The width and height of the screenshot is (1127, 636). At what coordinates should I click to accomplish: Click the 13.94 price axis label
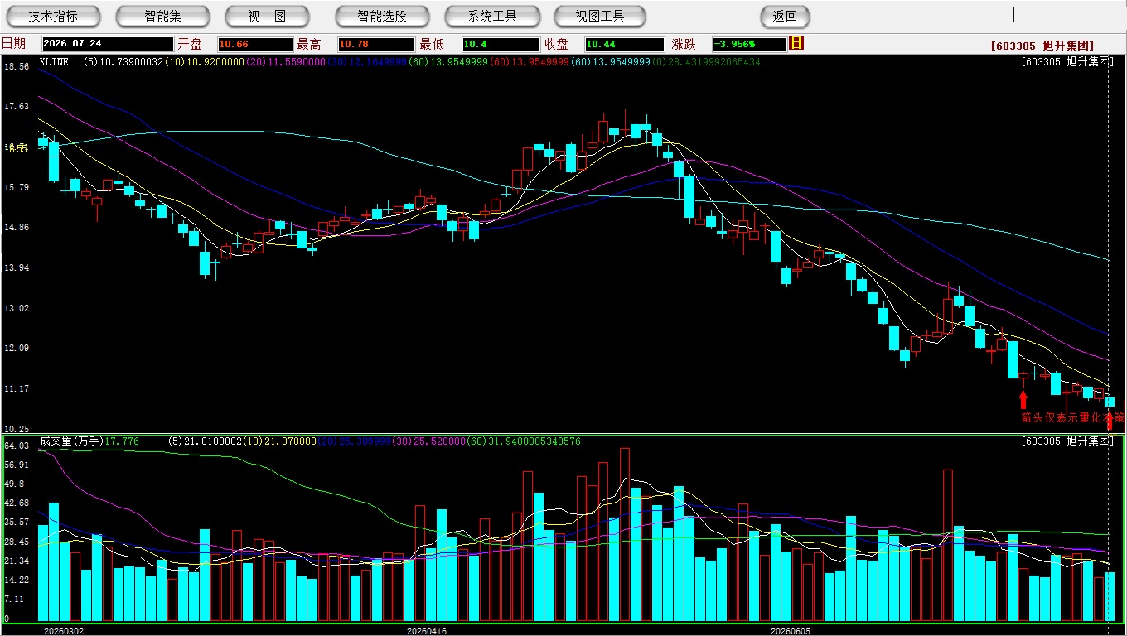[x=17, y=267]
